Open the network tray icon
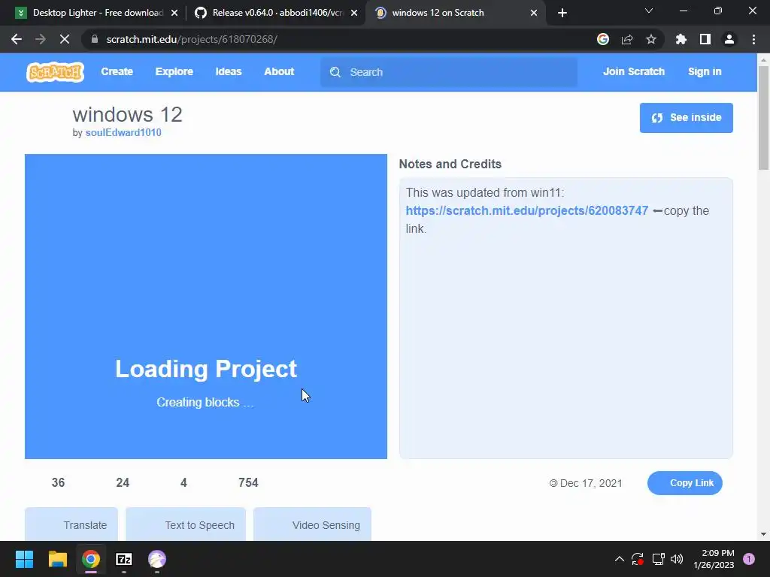770x577 pixels. [x=658, y=559]
